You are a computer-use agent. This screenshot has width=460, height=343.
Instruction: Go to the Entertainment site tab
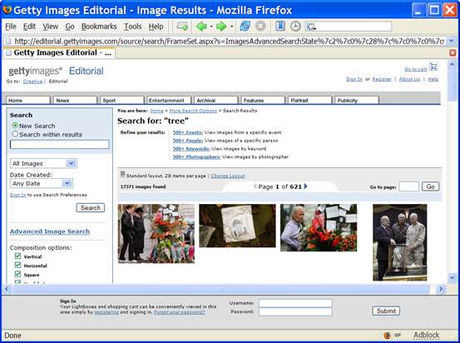(169, 100)
